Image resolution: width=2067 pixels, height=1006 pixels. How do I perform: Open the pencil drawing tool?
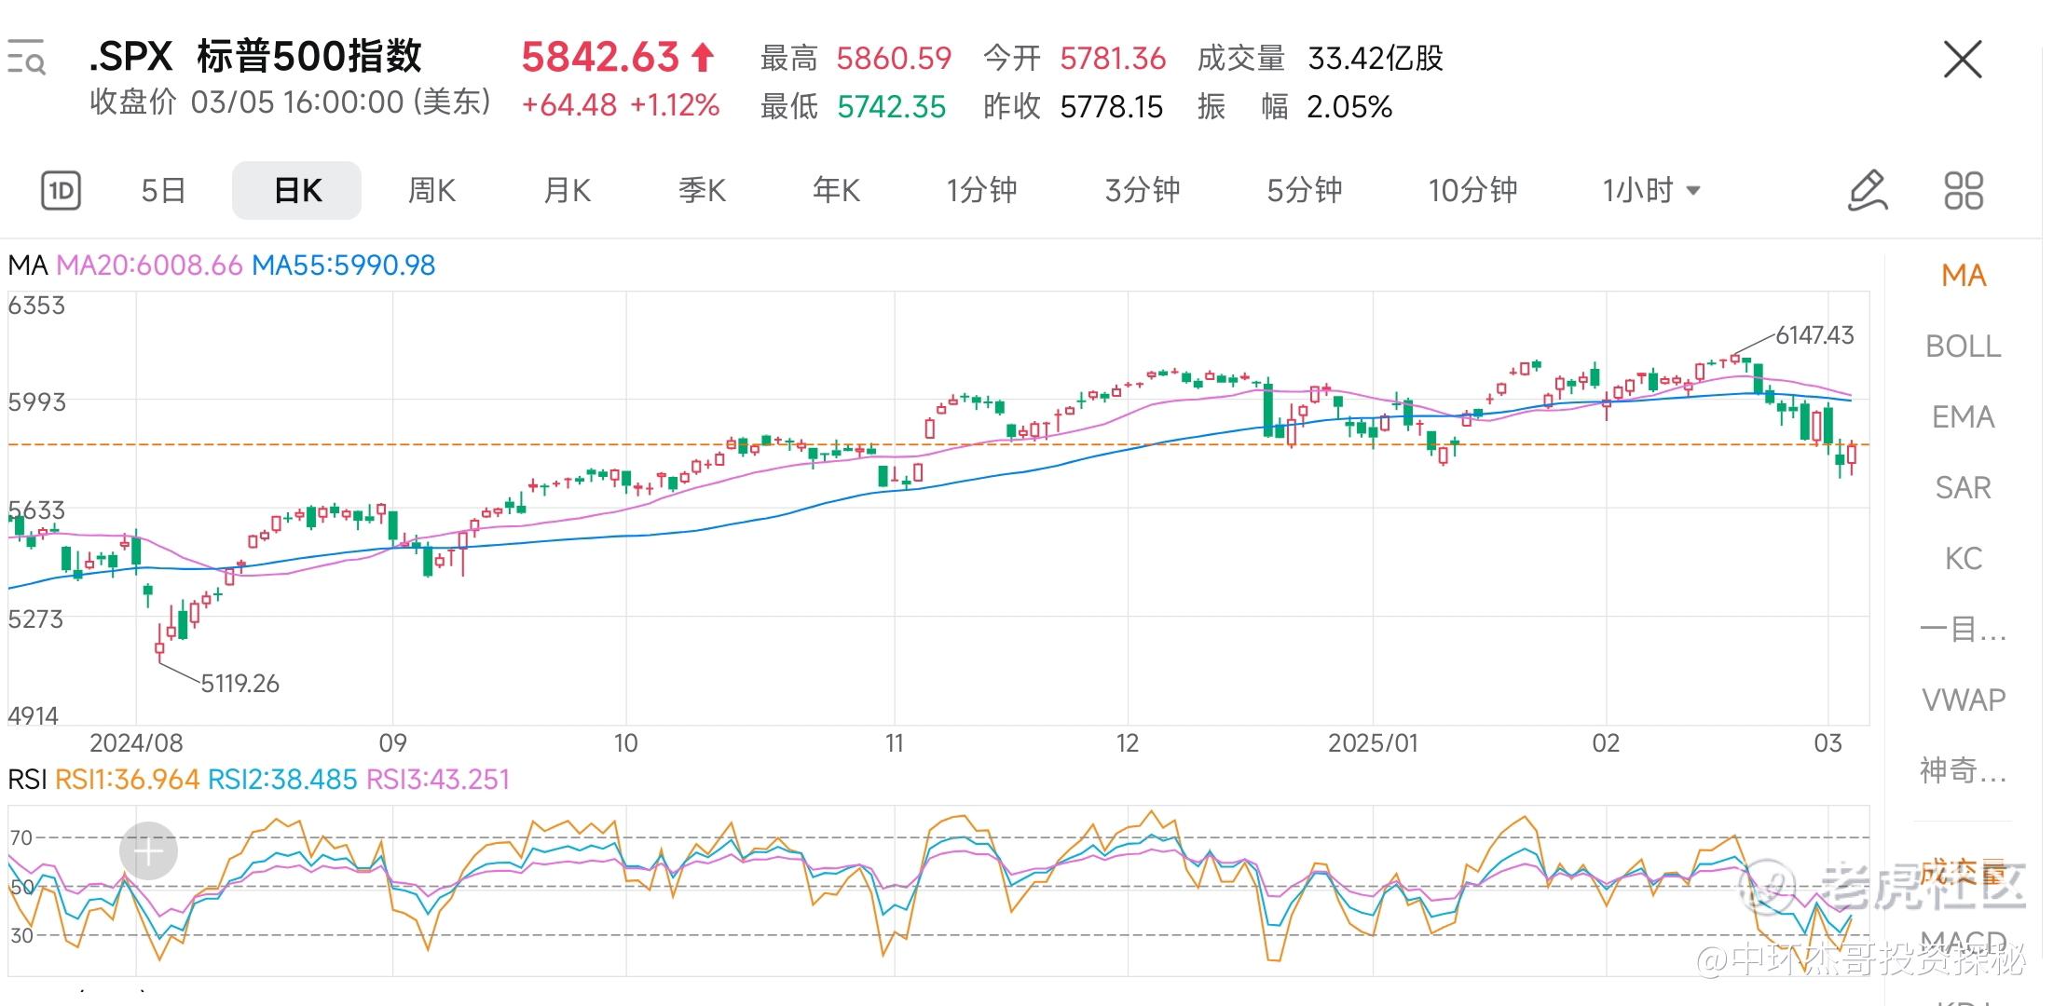click(1867, 191)
